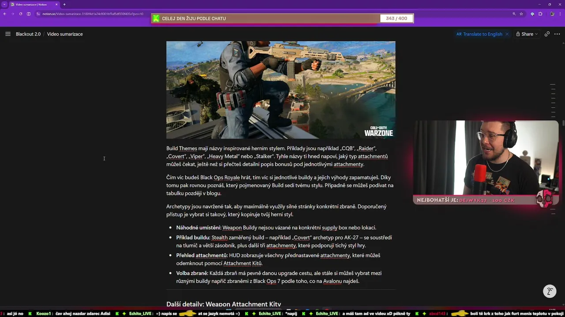Click Koozo1 chat message in ticker
The width and height of the screenshot is (565, 317).
(x=73, y=313)
